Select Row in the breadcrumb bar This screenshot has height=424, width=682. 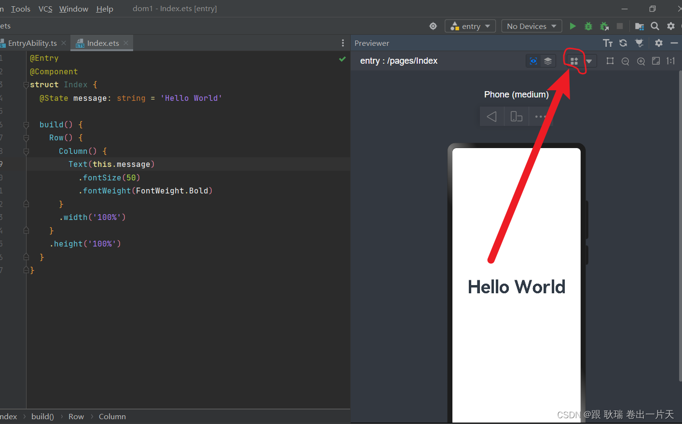coord(76,416)
